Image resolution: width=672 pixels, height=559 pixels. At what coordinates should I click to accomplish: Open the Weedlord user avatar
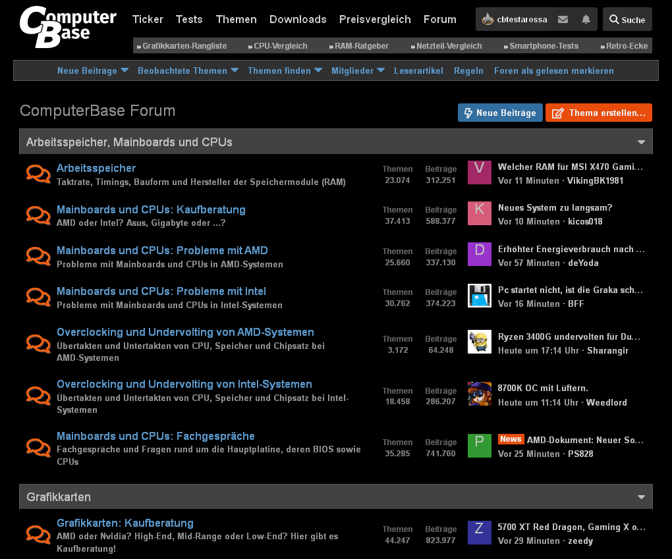[x=479, y=394]
